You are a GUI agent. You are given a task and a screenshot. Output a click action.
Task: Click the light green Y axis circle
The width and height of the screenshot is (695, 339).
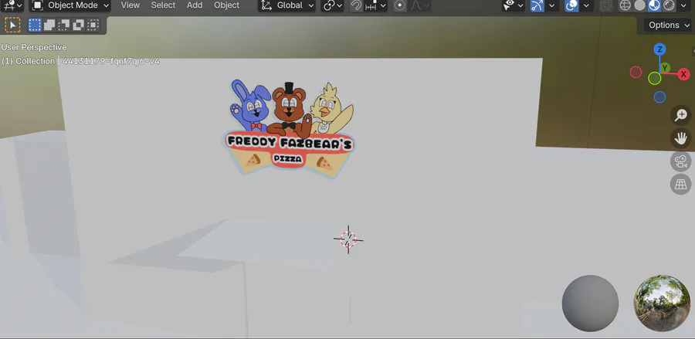655,79
